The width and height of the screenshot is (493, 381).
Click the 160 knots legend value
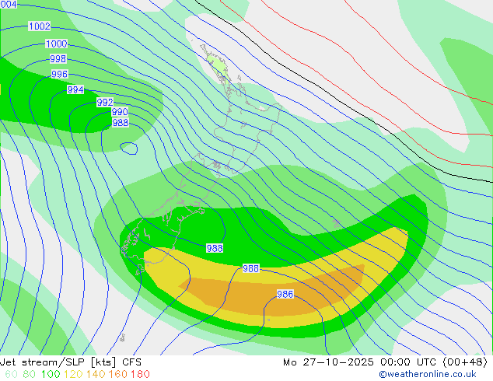[118, 374]
